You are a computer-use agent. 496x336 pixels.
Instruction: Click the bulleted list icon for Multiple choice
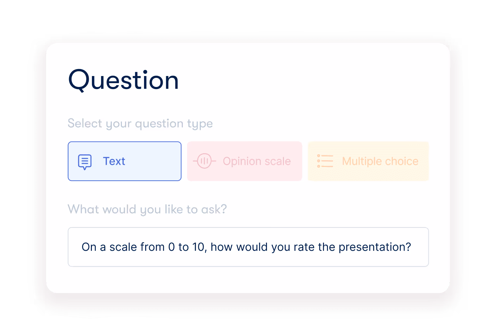325,161
